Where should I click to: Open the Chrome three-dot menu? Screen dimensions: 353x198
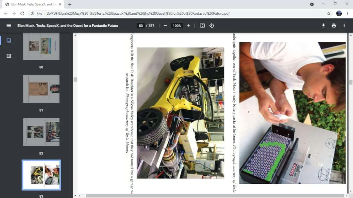(x=347, y=13)
